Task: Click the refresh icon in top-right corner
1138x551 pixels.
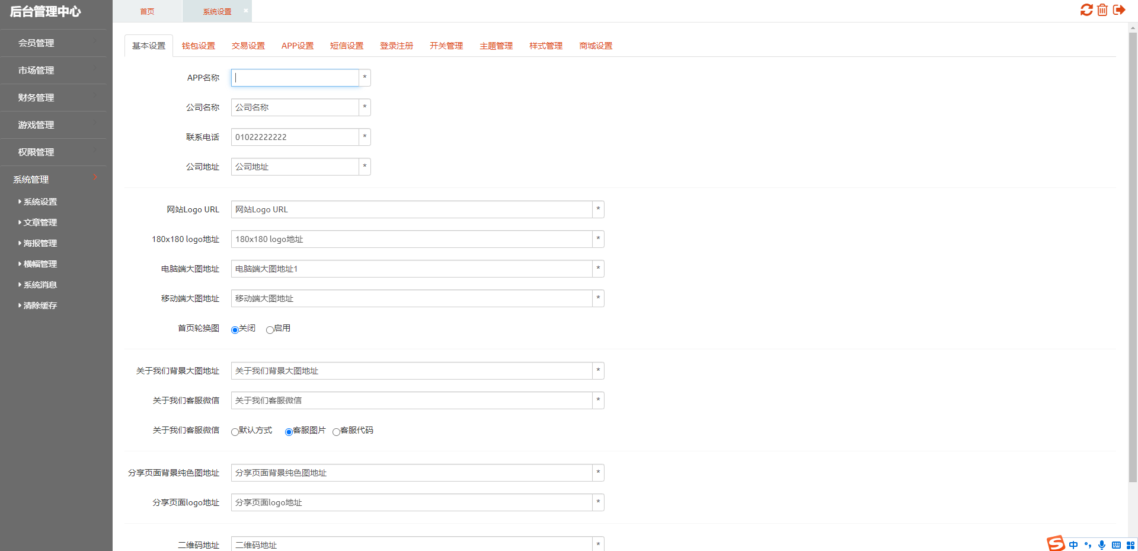Action: click(1086, 10)
